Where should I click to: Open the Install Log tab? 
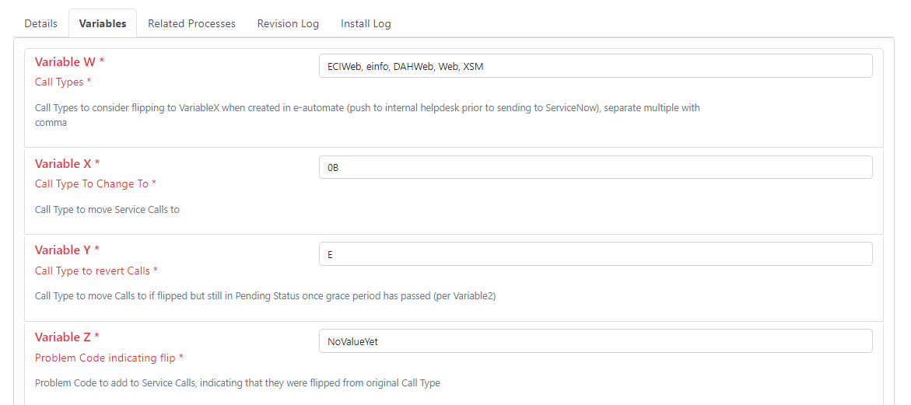(366, 24)
